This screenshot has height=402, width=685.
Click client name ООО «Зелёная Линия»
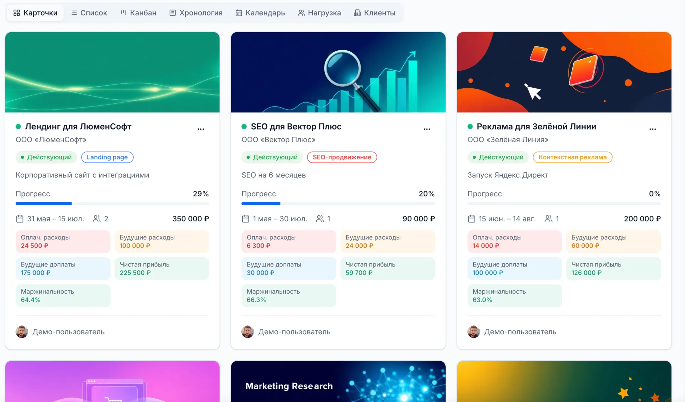coord(508,140)
